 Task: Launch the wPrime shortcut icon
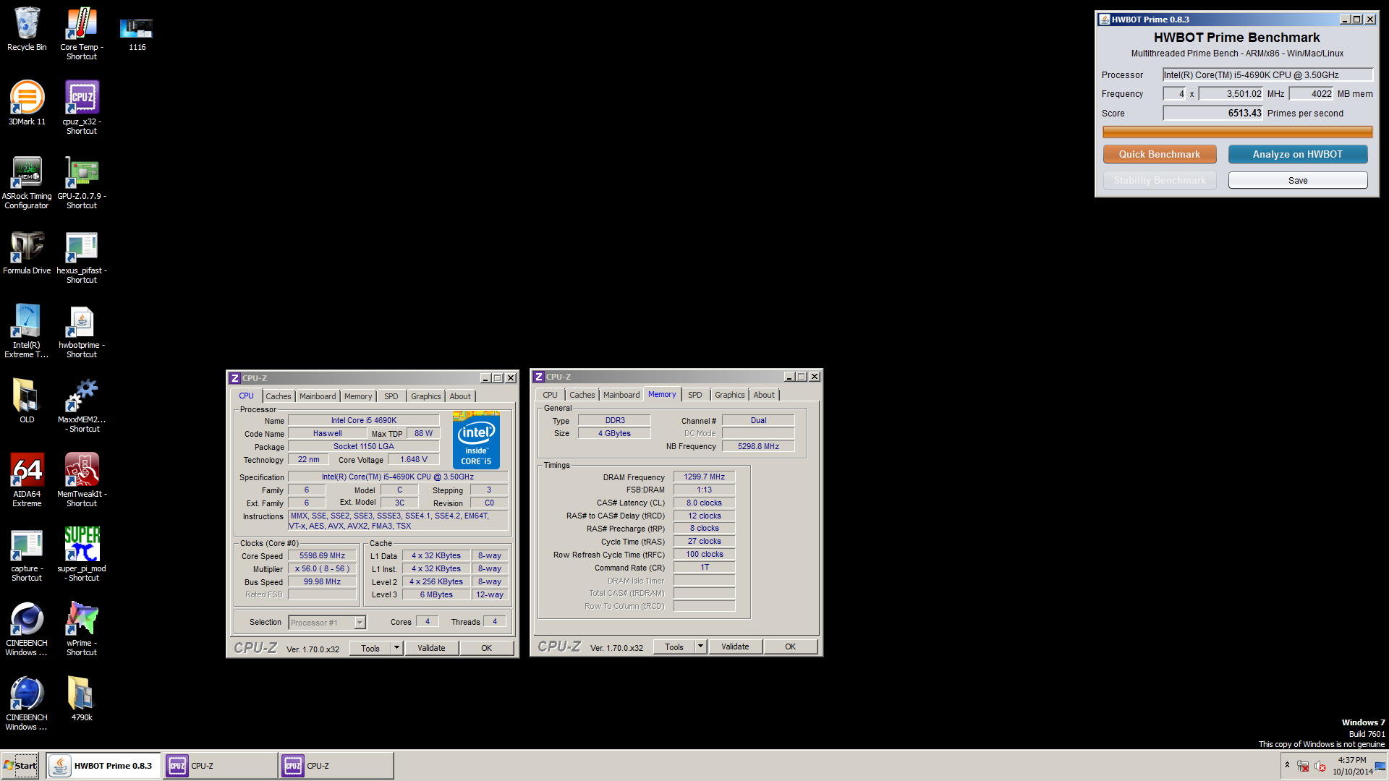[x=81, y=629]
